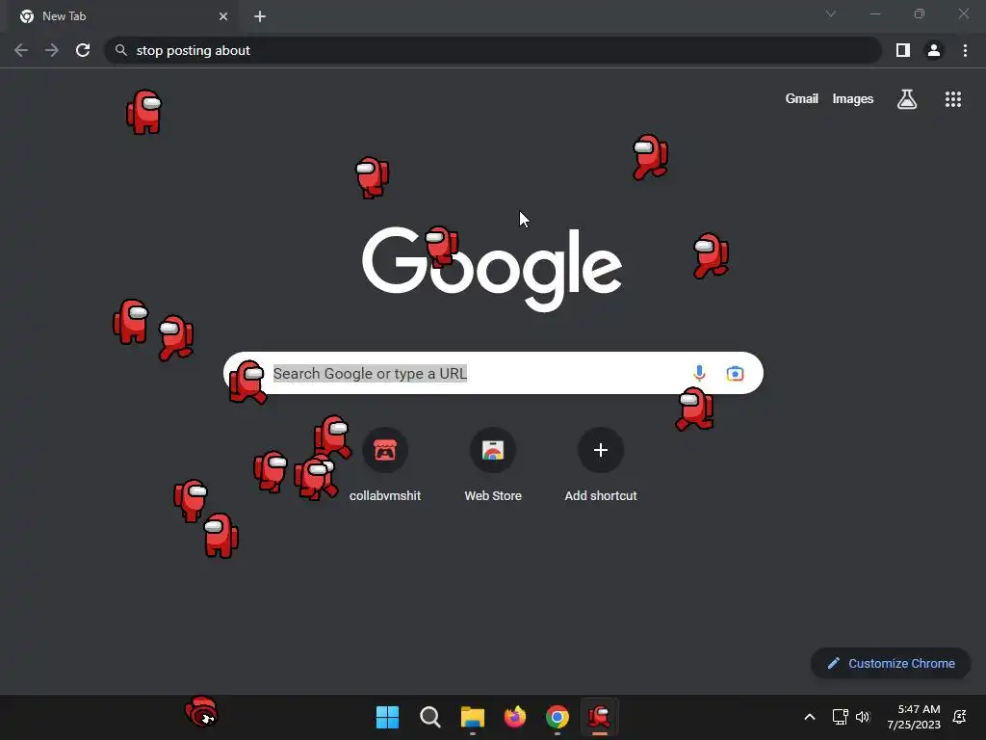This screenshot has height=740, width=986.
Task: Open the clock showing 5:47 AM
Action: 914,717
